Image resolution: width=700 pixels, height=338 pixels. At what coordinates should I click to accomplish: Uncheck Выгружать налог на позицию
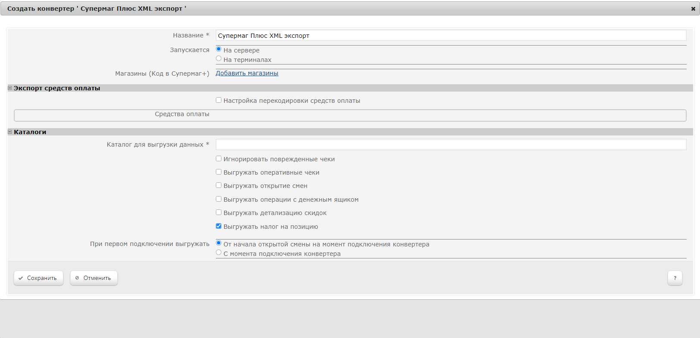point(219,226)
